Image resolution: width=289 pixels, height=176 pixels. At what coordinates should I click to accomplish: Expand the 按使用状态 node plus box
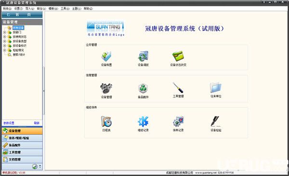pos(5,37)
